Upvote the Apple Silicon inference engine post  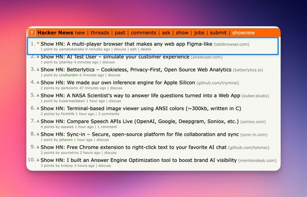click(x=38, y=82)
